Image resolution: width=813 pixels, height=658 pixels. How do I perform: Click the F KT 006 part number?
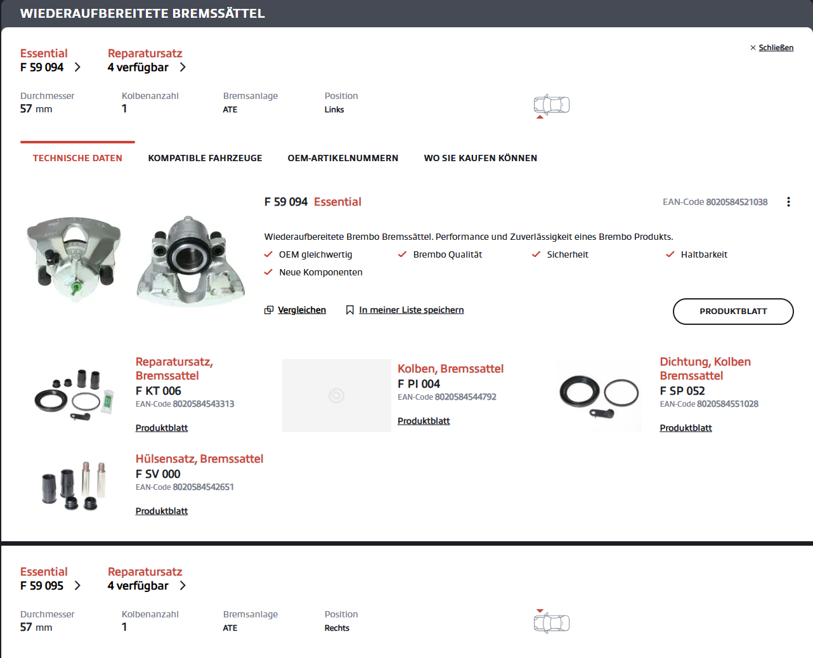coord(159,391)
